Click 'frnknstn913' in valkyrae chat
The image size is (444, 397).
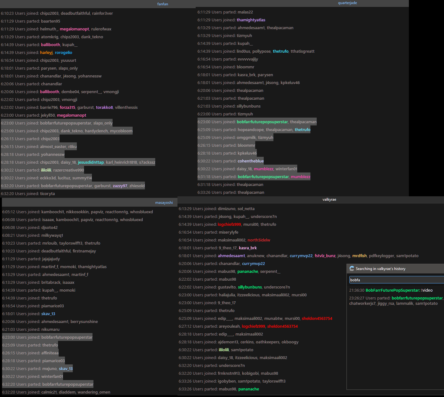coord(229,373)
